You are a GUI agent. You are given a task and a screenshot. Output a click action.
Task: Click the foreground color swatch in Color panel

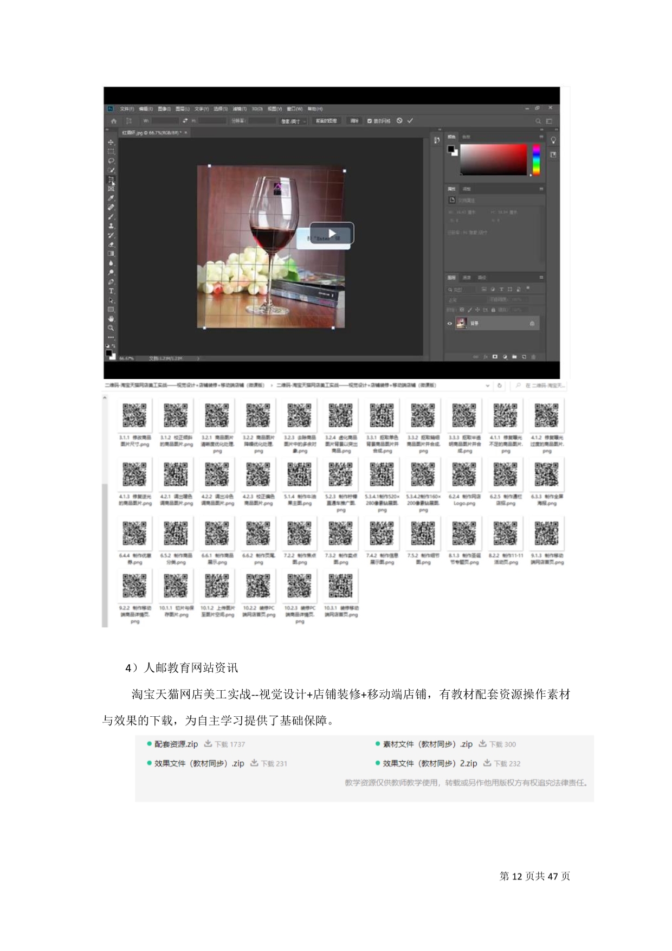tap(451, 149)
